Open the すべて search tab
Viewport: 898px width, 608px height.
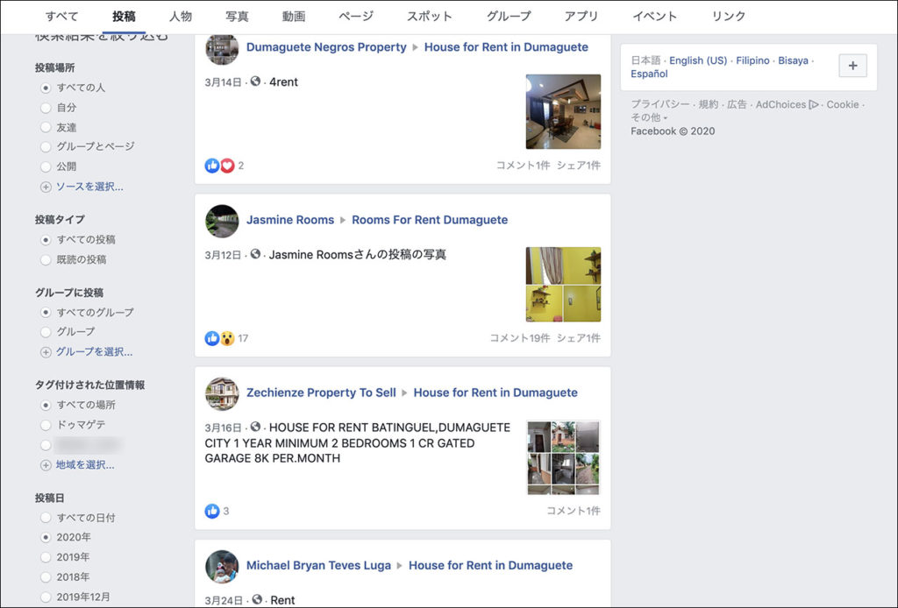(x=62, y=16)
